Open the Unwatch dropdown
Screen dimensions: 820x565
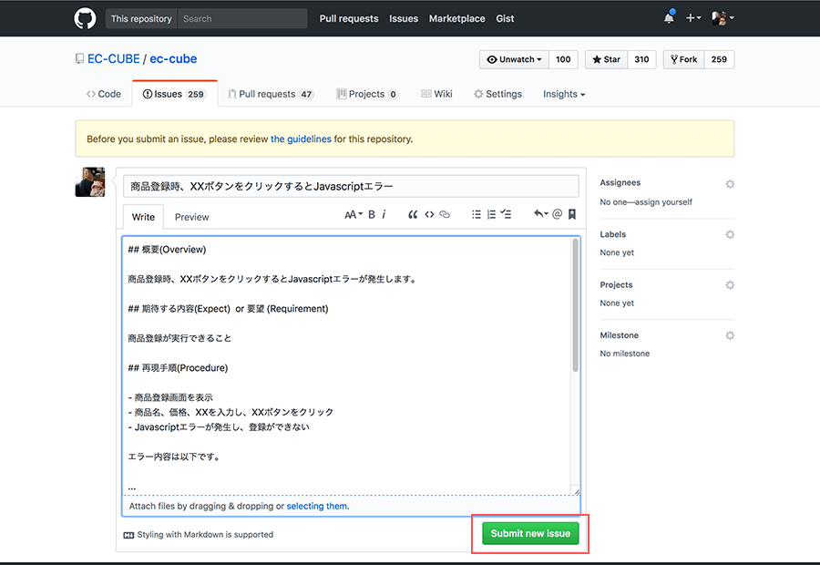pos(513,58)
